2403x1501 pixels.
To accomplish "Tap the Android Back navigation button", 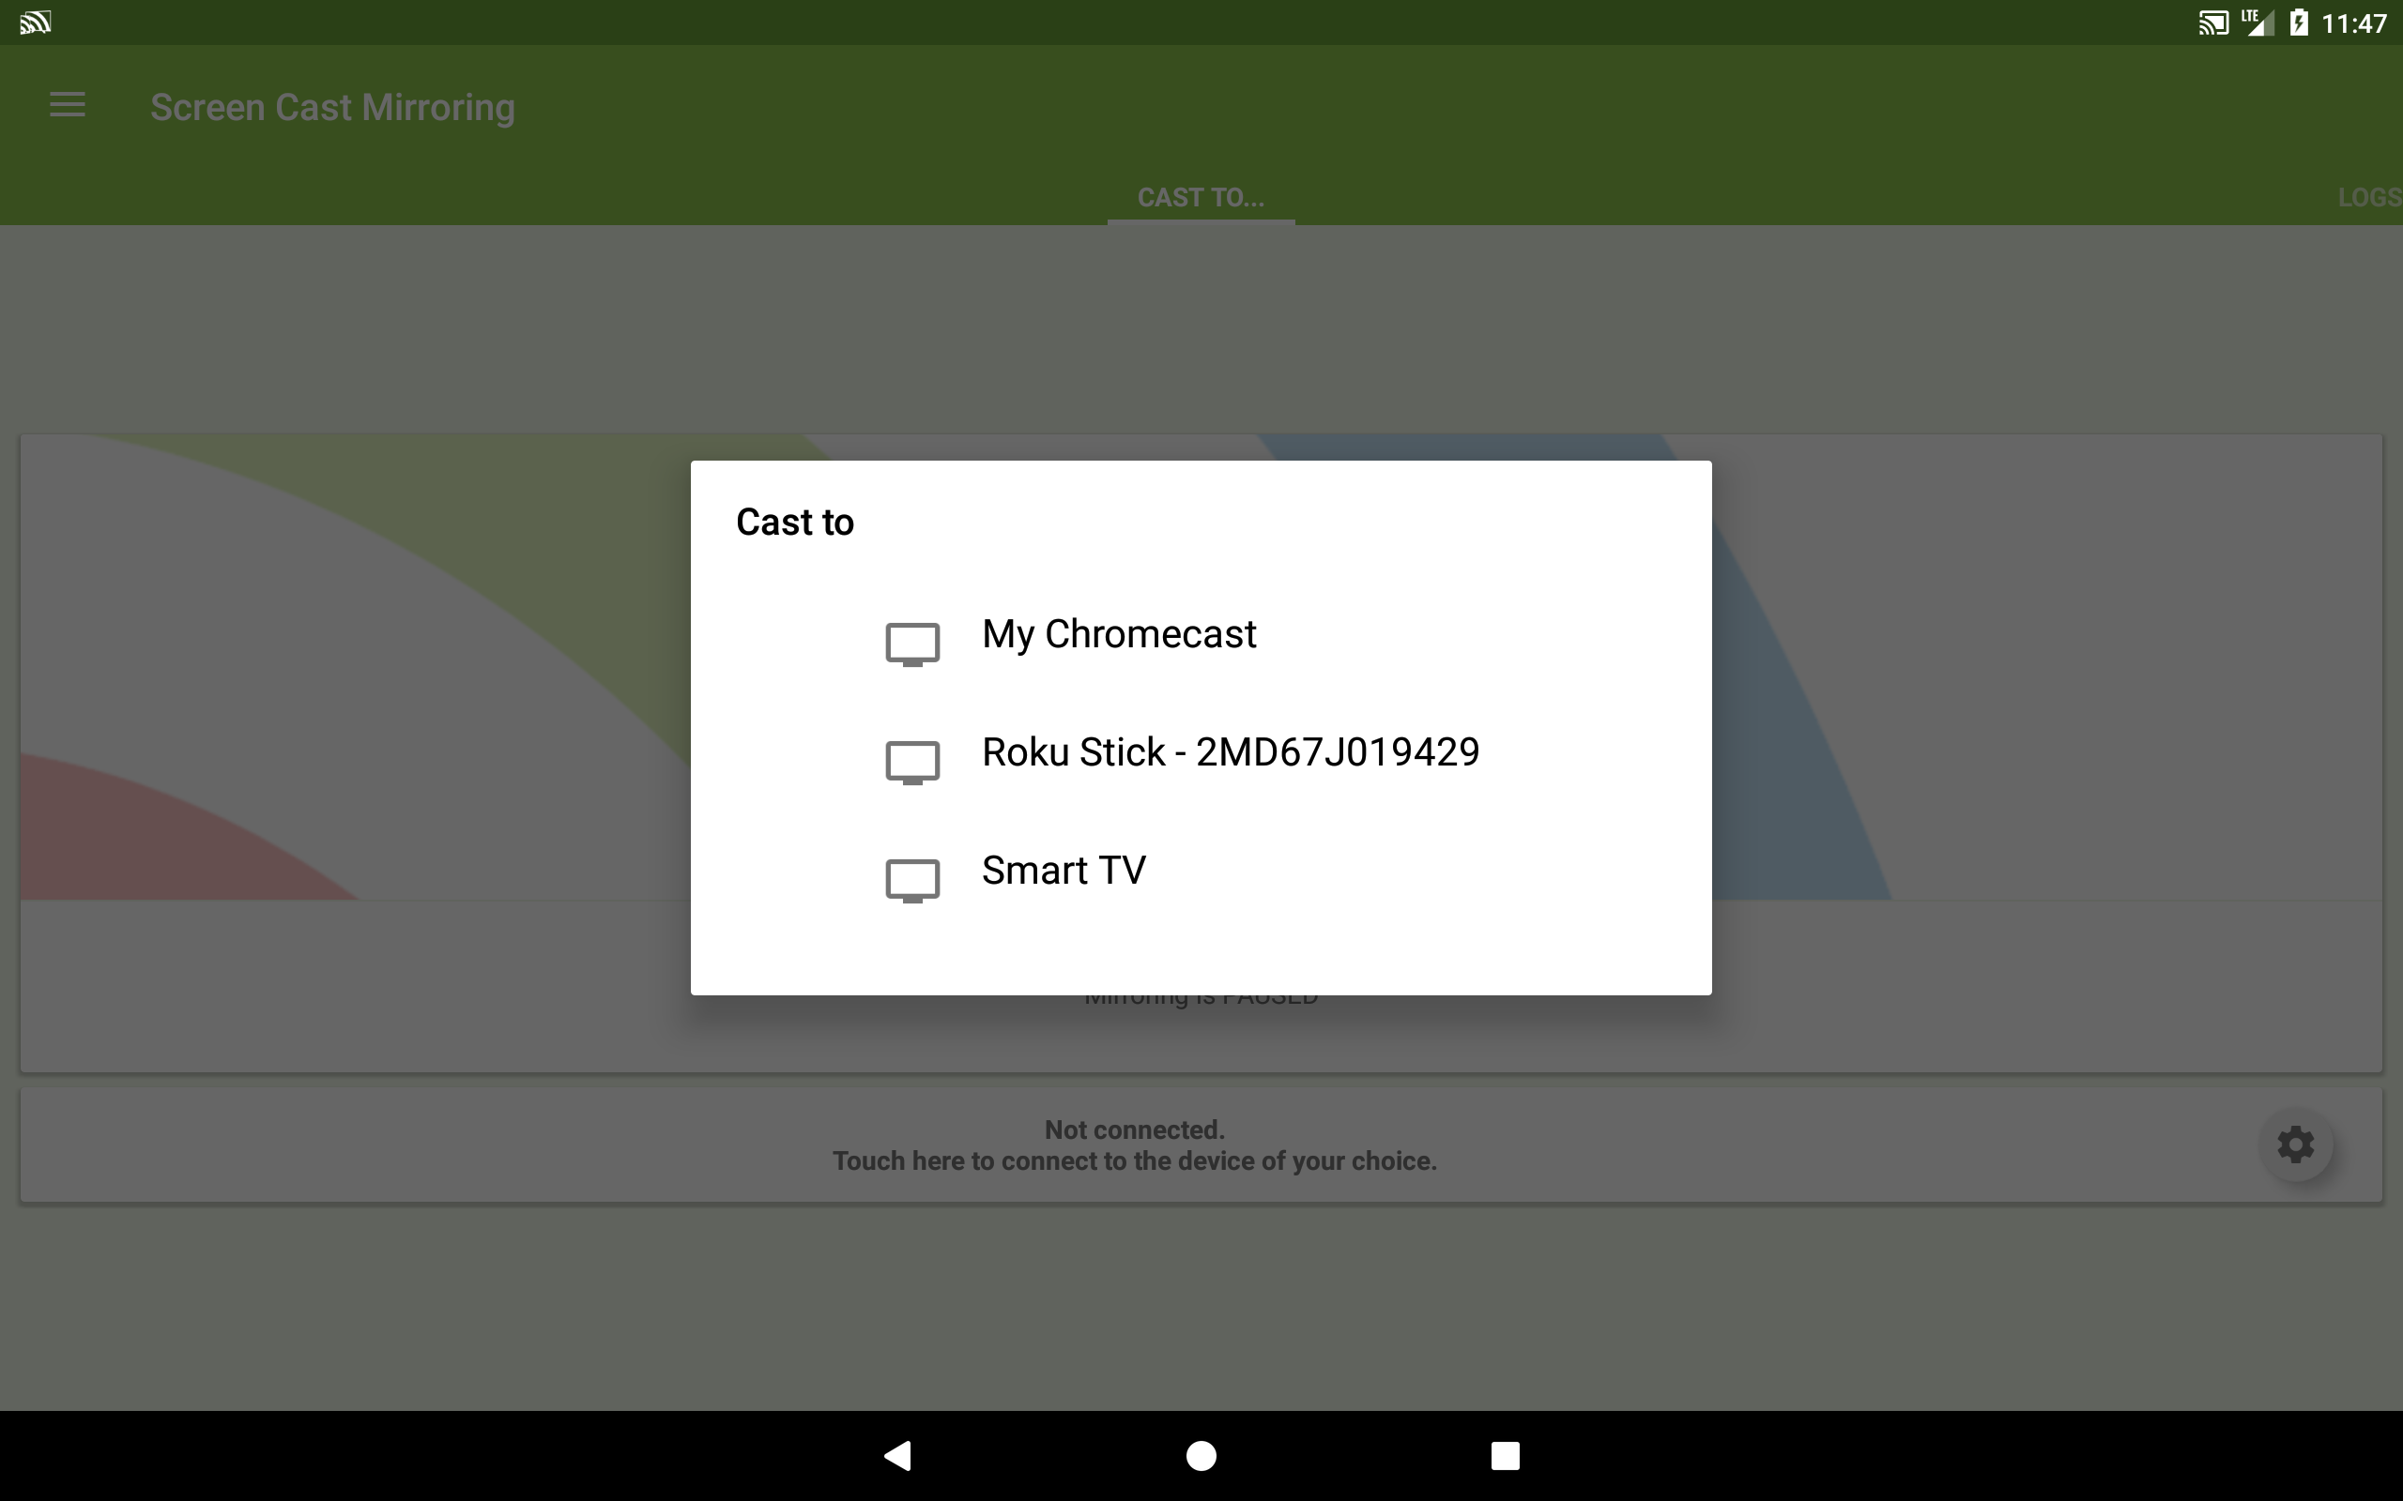I will click(x=897, y=1455).
